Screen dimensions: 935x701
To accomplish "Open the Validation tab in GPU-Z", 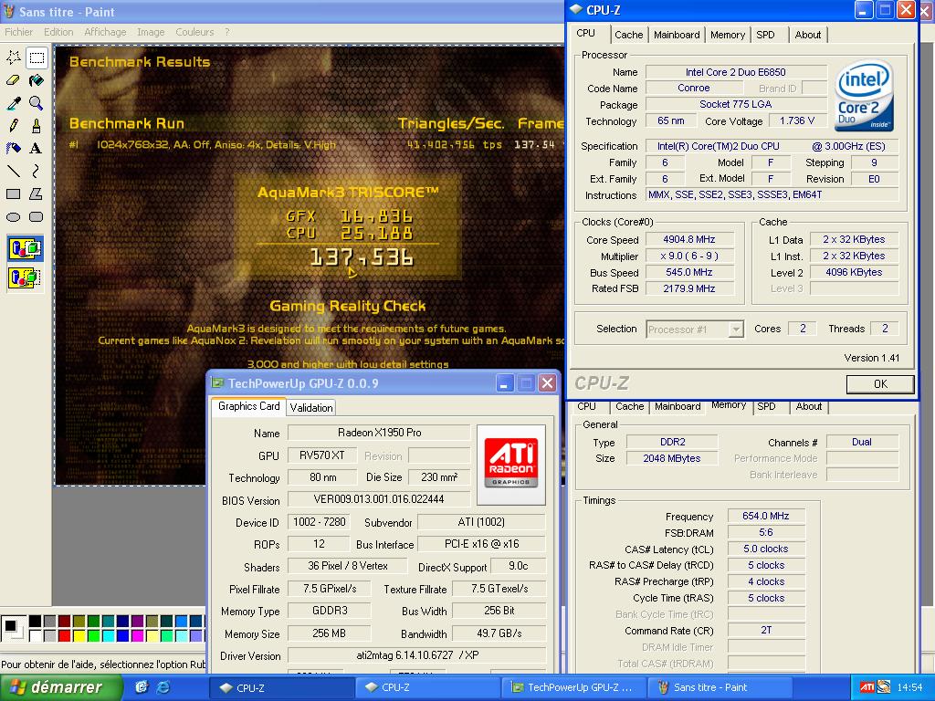I will [x=311, y=408].
